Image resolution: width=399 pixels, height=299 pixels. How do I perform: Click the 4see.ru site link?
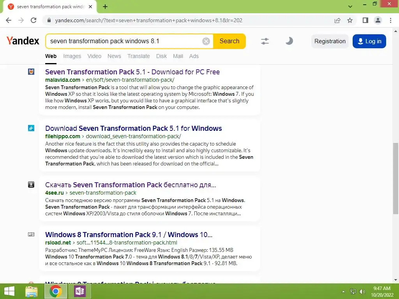pos(55,193)
